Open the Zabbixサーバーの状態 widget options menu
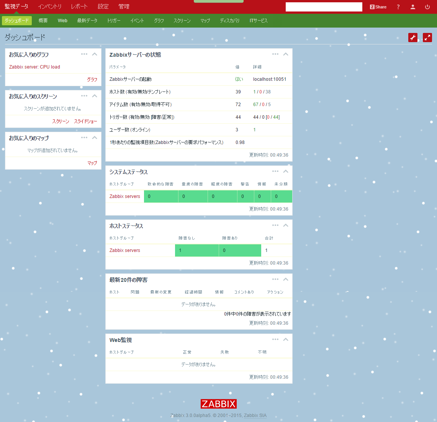The width and height of the screenshot is (437, 422). coord(275,54)
